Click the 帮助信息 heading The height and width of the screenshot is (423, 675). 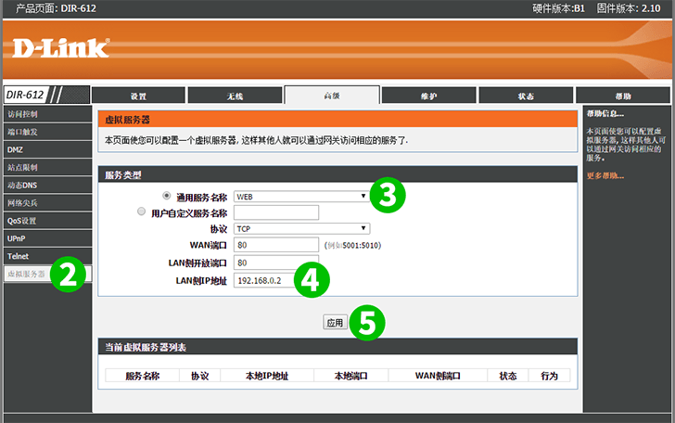click(605, 114)
